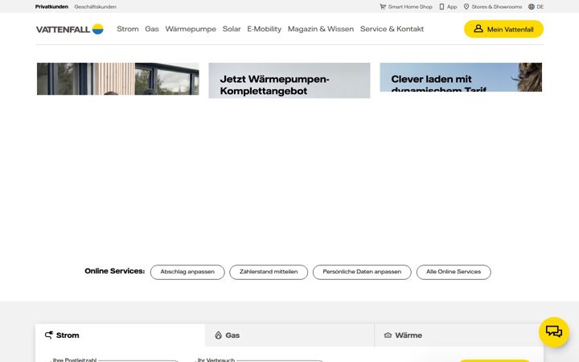
Task: Open Clever laden mit dynamischem Tarif teaser
Action: coord(461,77)
